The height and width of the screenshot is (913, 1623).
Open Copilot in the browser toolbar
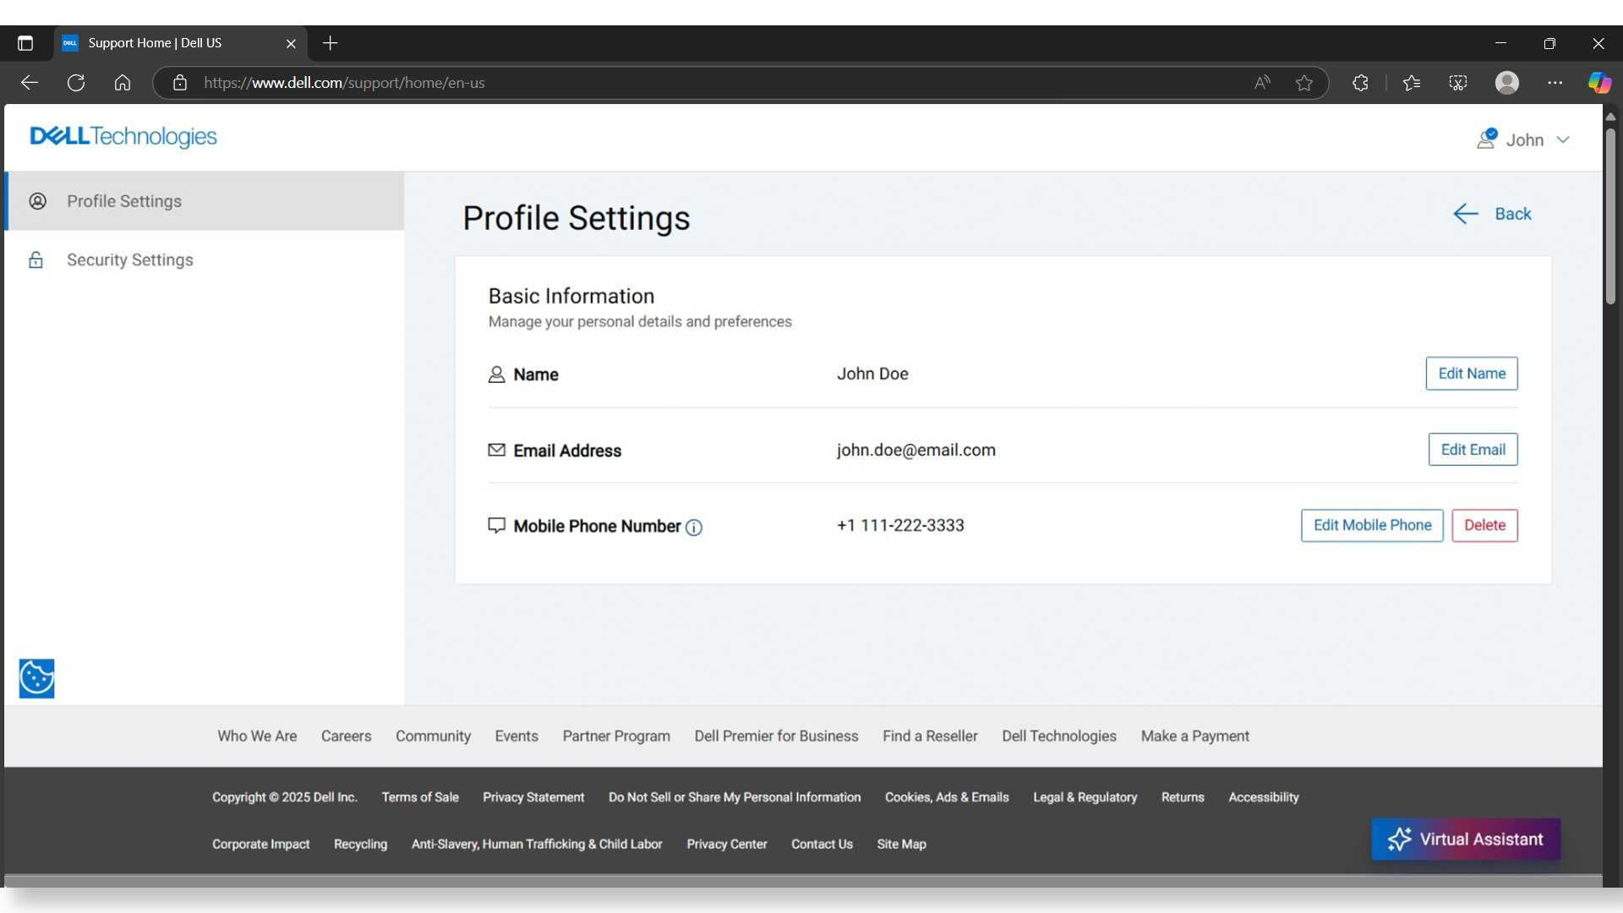[1599, 82]
